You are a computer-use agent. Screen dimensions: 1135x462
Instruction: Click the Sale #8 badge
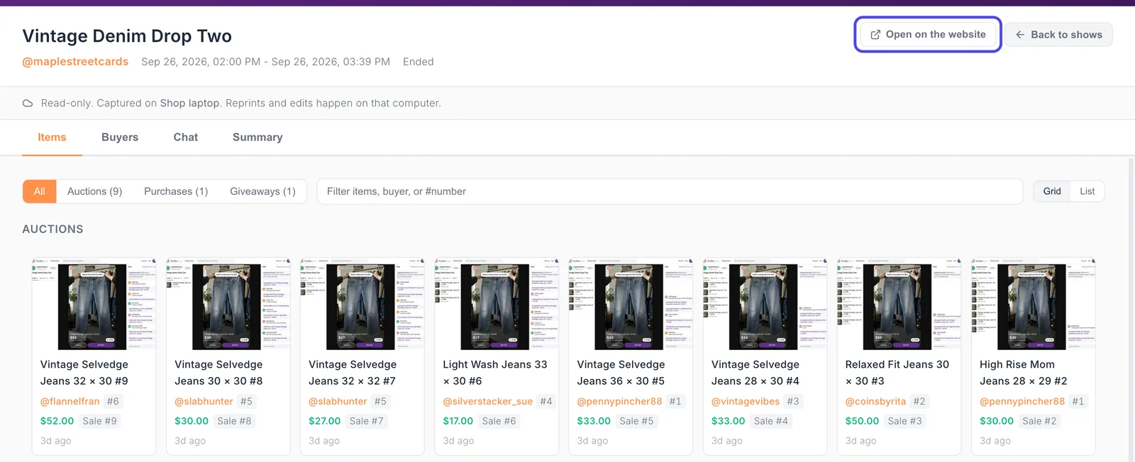(x=234, y=421)
